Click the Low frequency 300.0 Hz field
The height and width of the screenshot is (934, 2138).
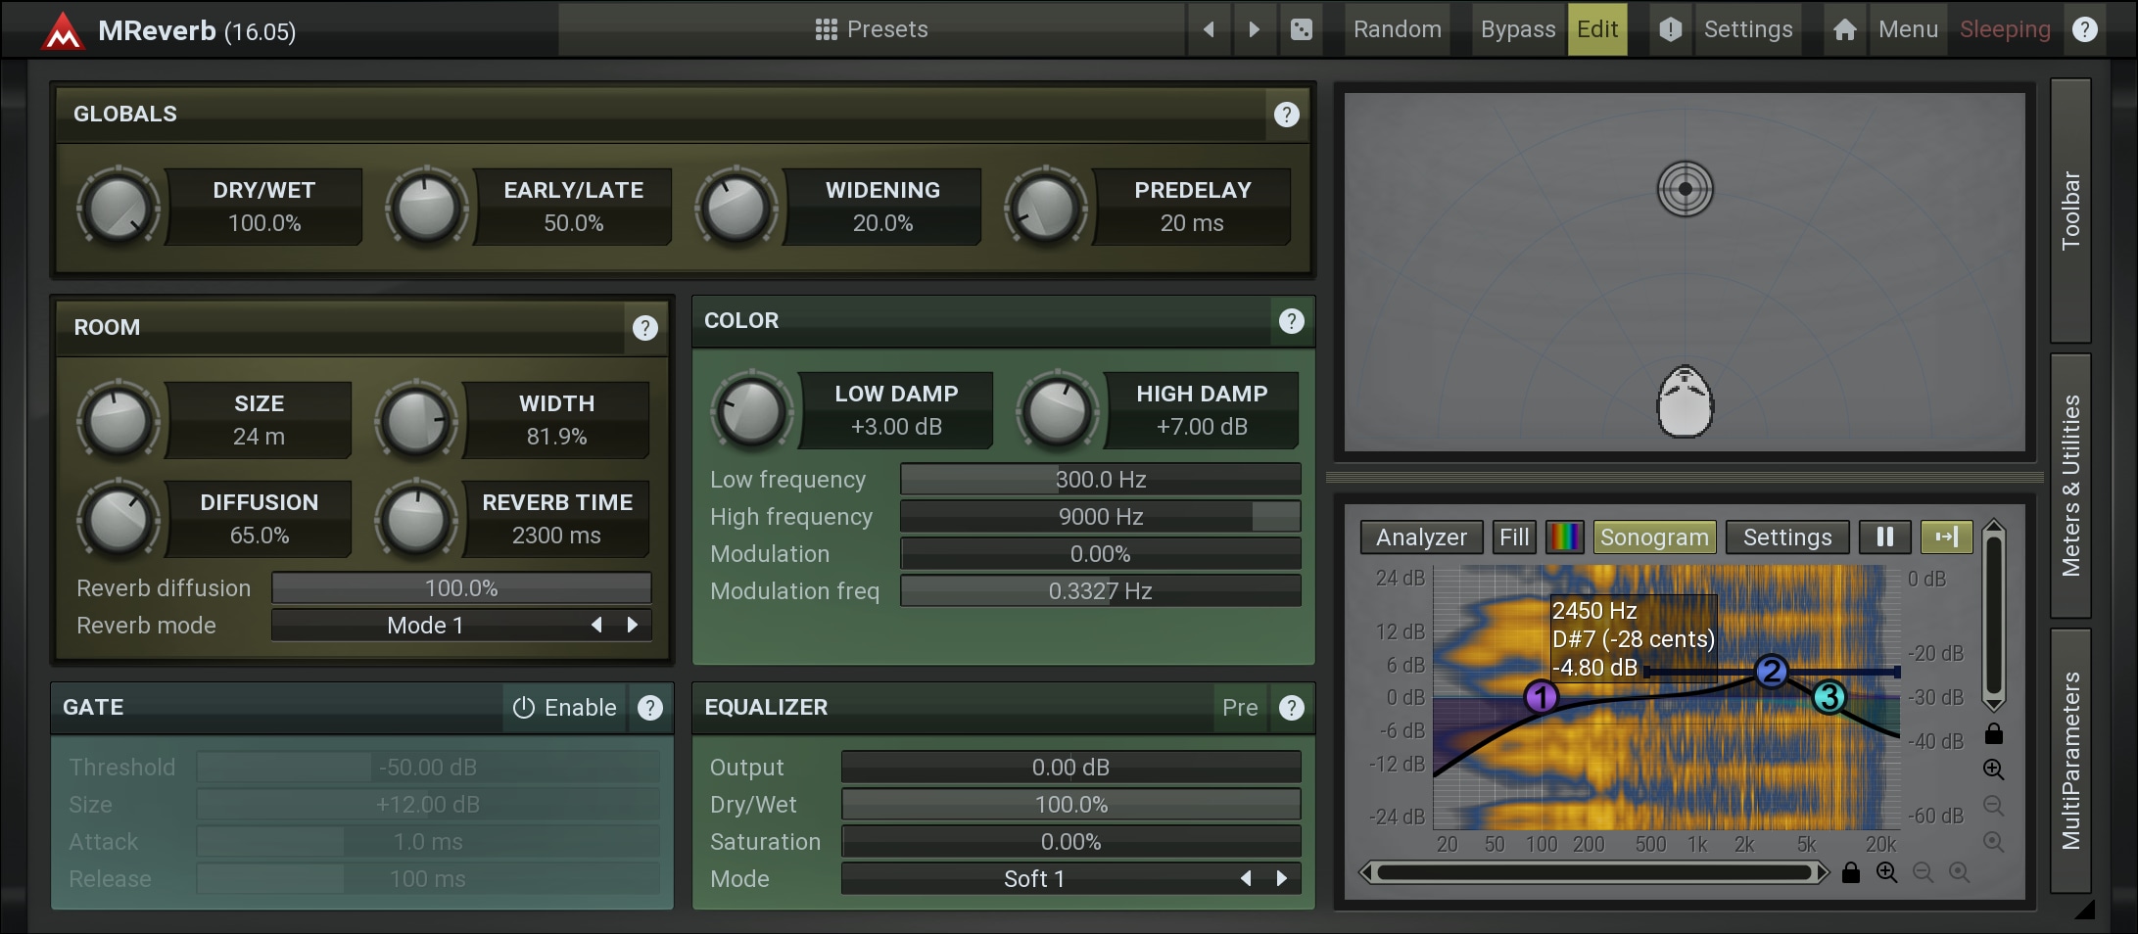(1101, 479)
